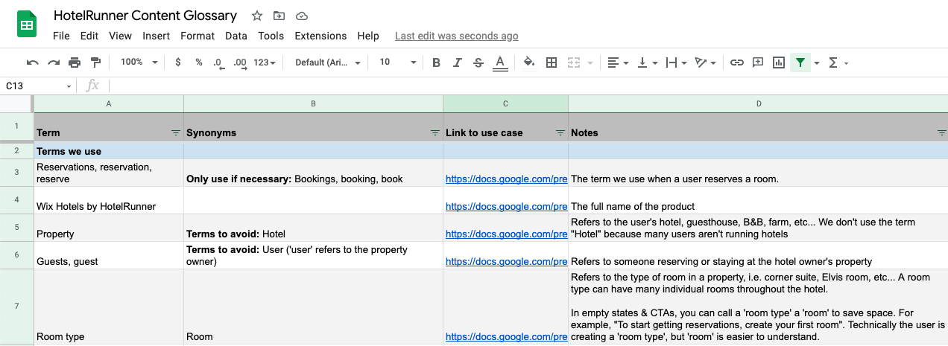Select column D header
This screenshot has height=346, width=948.
758,103
